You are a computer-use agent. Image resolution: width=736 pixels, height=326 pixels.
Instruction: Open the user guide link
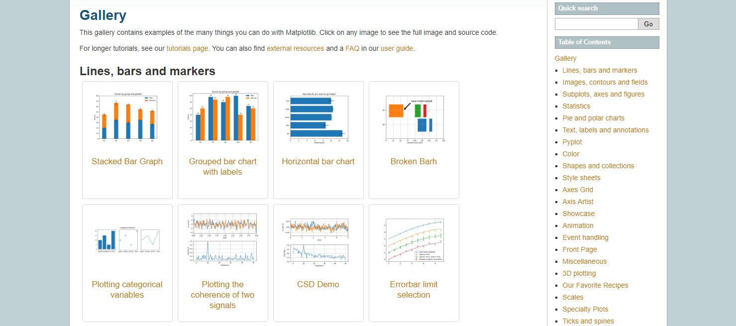[397, 48]
